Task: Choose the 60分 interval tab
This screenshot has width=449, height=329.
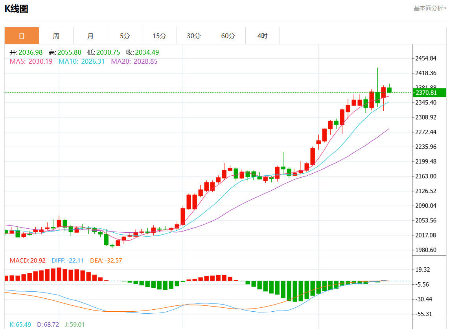Action: point(228,36)
